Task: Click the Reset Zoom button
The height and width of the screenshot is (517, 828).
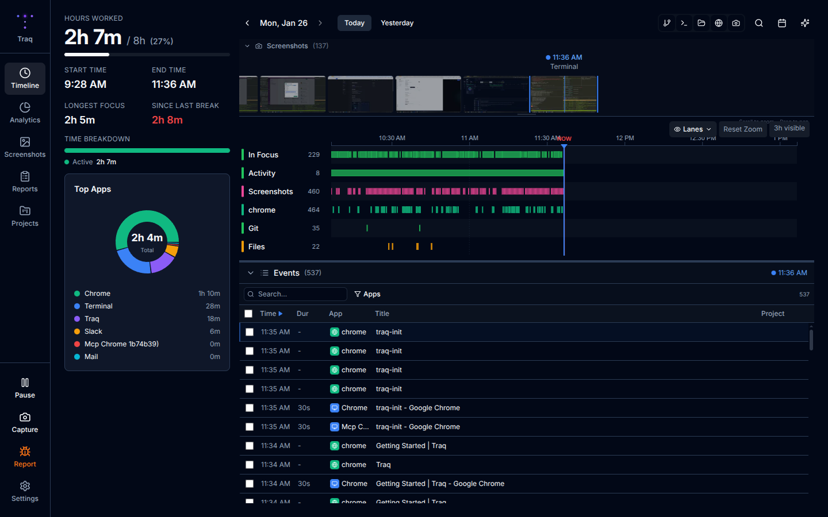Action: pyautogui.click(x=742, y=129)
